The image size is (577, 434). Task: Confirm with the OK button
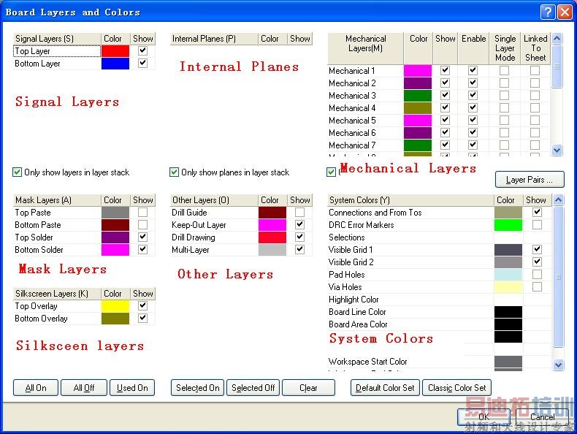[484, 416]
